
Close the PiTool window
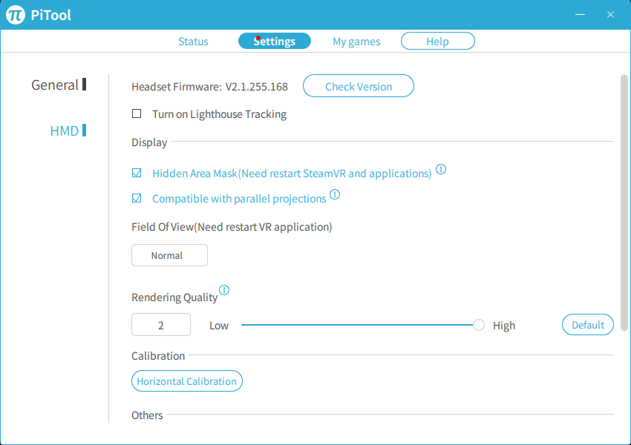pyautogui.click(x=610, y=15)
